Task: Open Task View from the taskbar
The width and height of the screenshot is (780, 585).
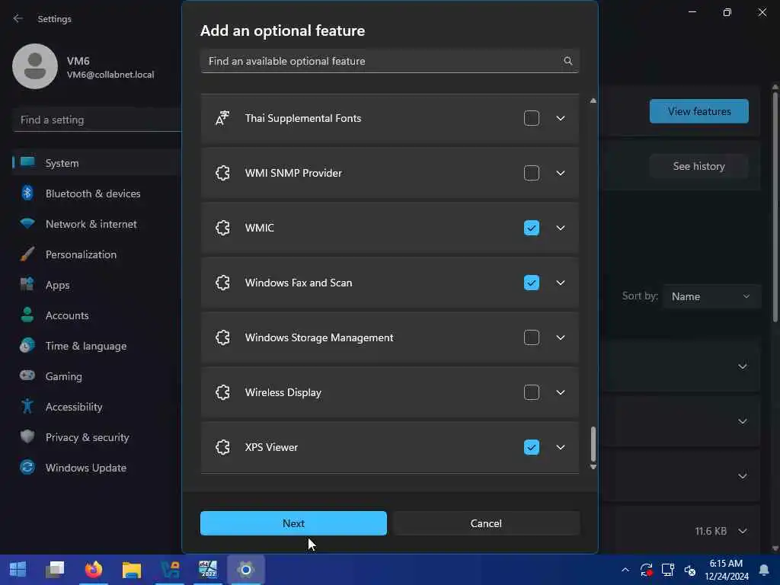Action: click(x=55, y=569)
